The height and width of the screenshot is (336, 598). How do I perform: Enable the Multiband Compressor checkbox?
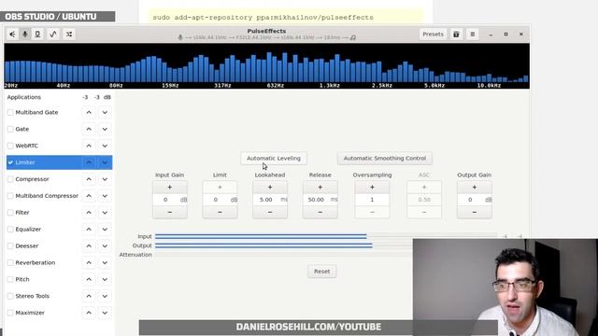pos(10,196)
